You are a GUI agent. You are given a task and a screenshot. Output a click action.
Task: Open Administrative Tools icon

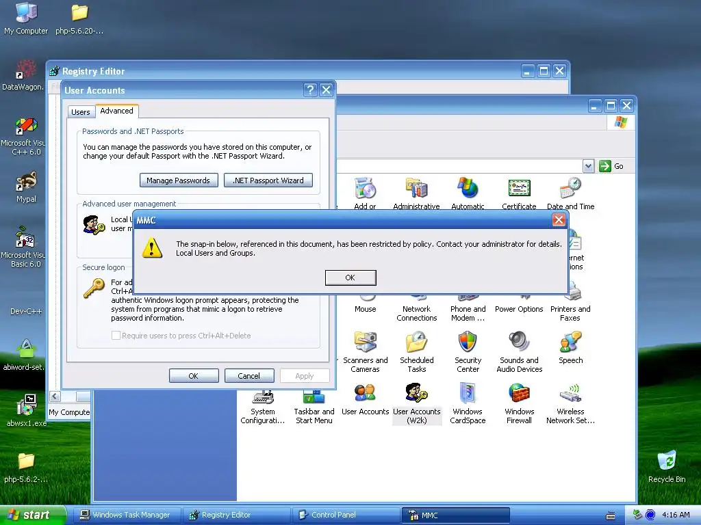pyautogui.click(x=416, y=188)
